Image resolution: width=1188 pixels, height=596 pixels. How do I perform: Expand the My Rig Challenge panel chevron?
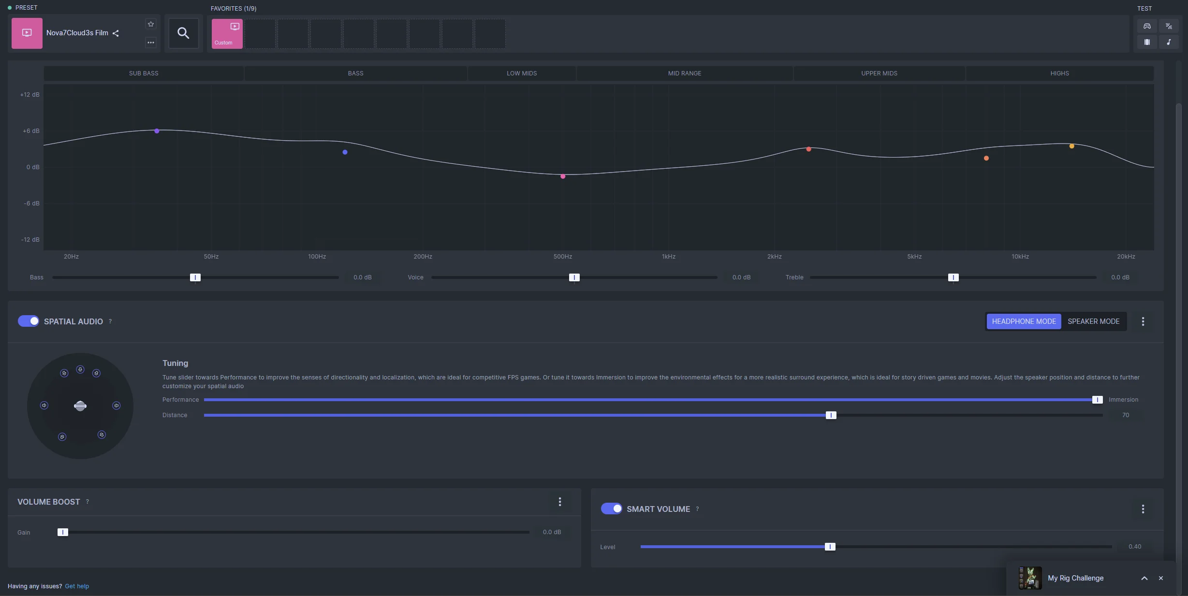1144,579
